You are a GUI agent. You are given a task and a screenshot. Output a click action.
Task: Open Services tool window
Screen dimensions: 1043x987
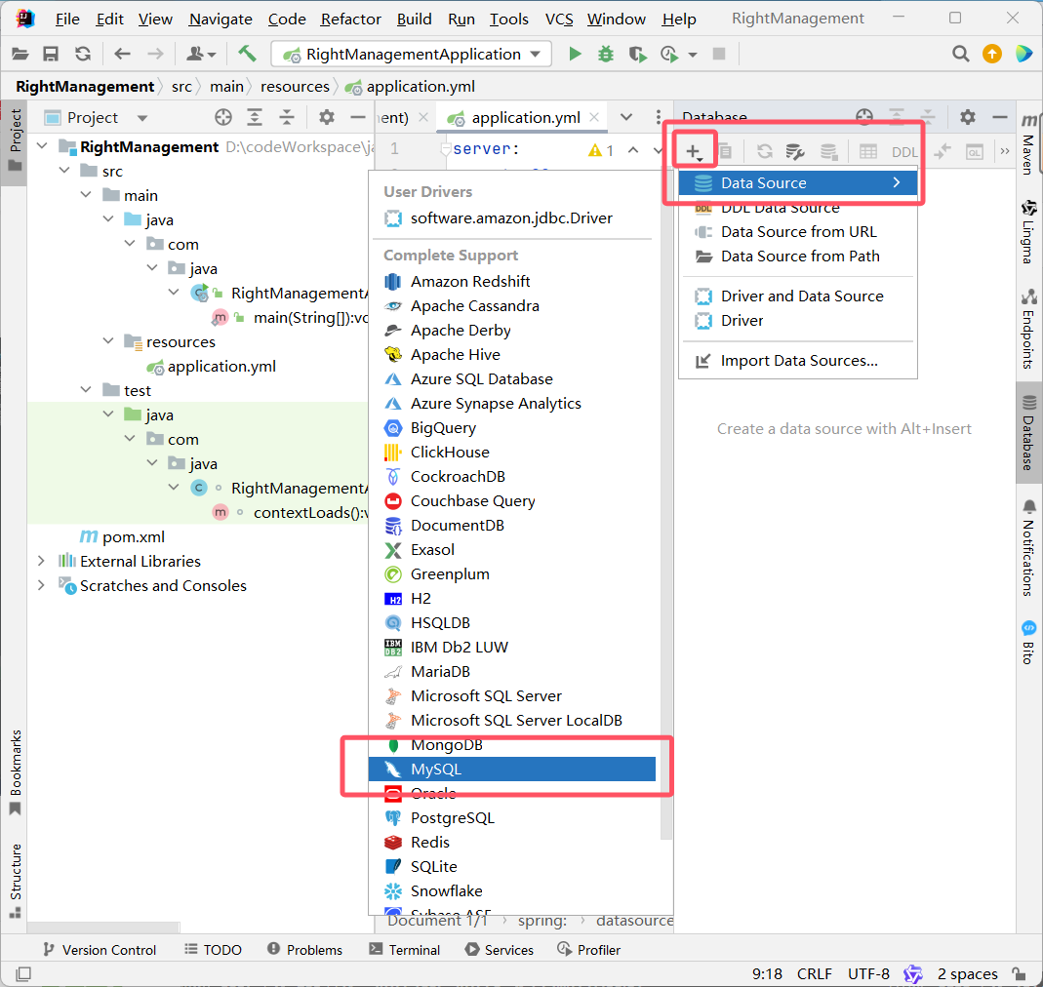tap(500, 950)
